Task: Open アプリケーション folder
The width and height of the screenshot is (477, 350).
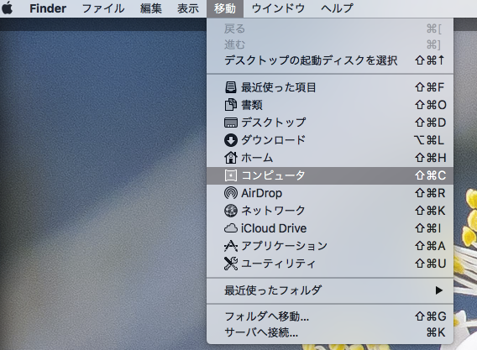Action: [330, 246]
